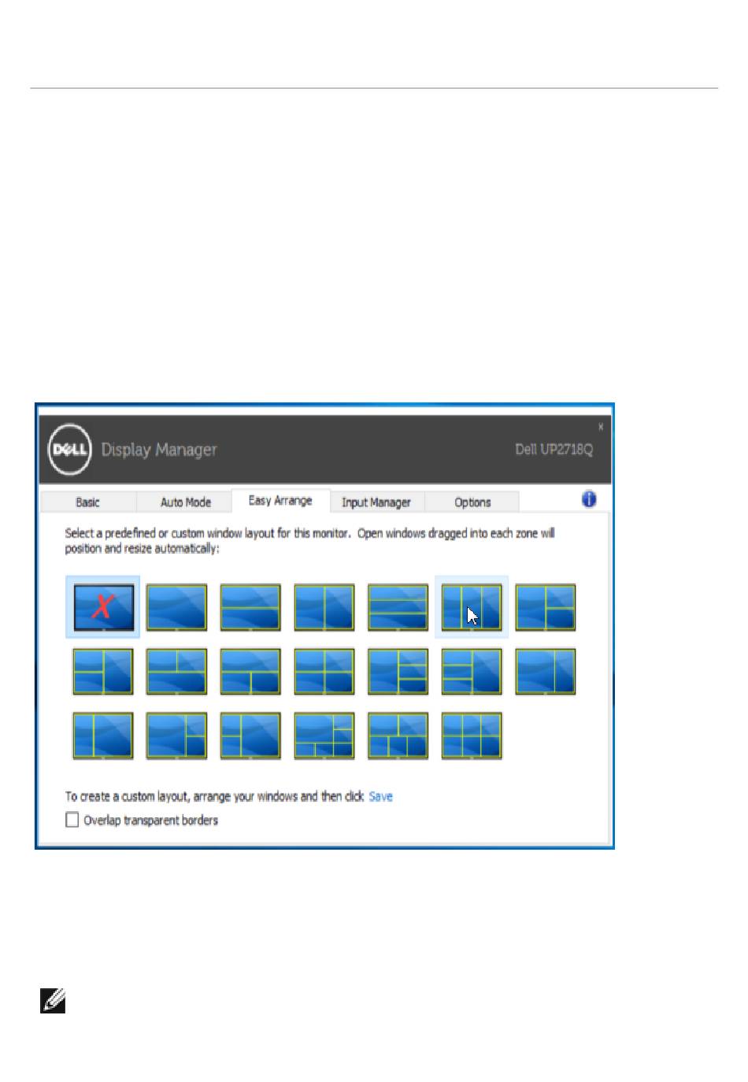This screenshot has height=1082, width=748.
Task: Open the Options tab
Action: click(472, 502)
